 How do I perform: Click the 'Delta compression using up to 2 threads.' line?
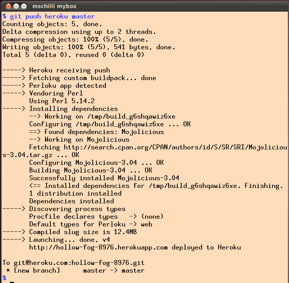(x=79, y=32)
